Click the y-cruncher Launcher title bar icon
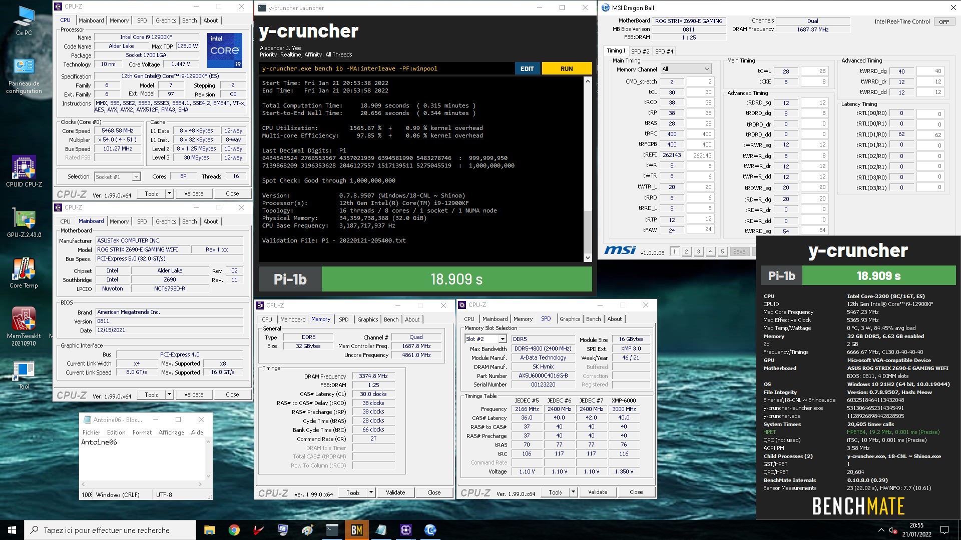 click(x=262, y=7)
